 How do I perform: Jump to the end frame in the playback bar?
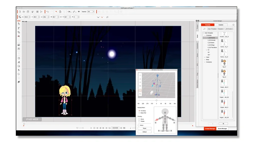(x=106, y=128)
